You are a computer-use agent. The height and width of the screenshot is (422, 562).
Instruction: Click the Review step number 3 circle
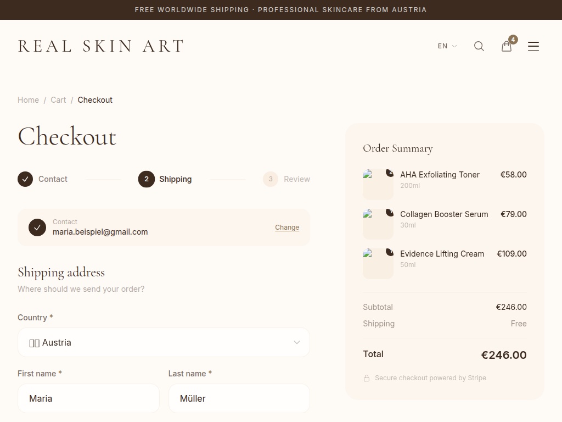click(271, 179)
